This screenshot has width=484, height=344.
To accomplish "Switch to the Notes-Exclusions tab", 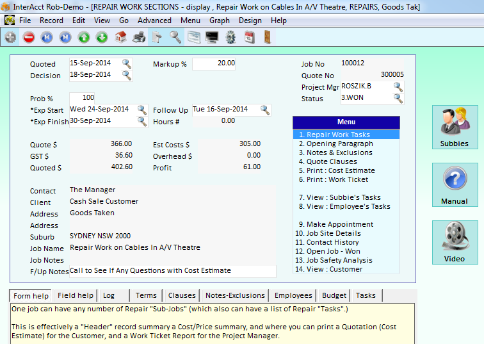I will (x=235, y=295).
